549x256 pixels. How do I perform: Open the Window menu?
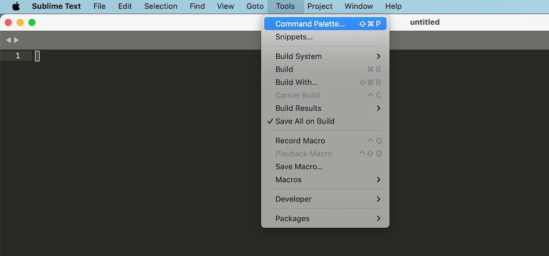(358, 6)
